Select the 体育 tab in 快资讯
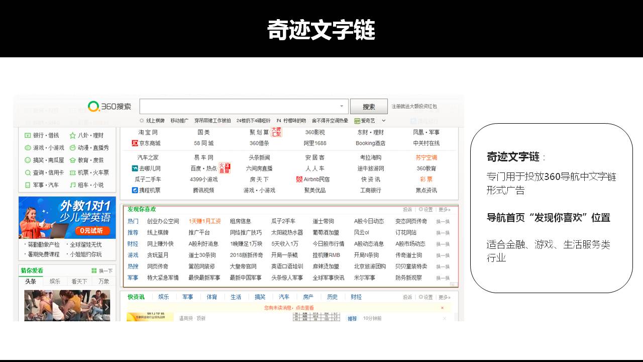 click(212, 297)
